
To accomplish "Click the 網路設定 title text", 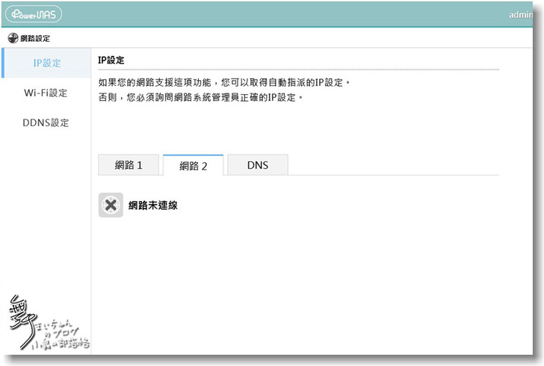I will (35, 39).
